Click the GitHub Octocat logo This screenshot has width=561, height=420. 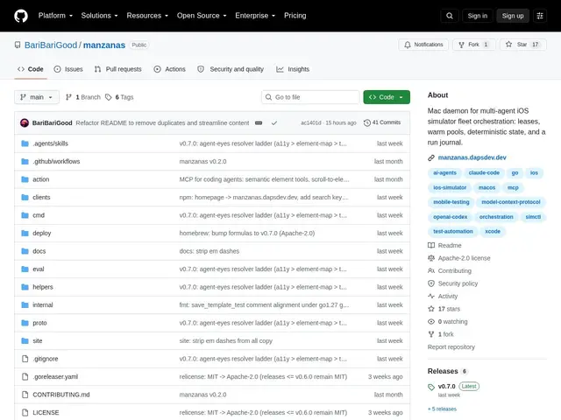[x=21, y=16]
